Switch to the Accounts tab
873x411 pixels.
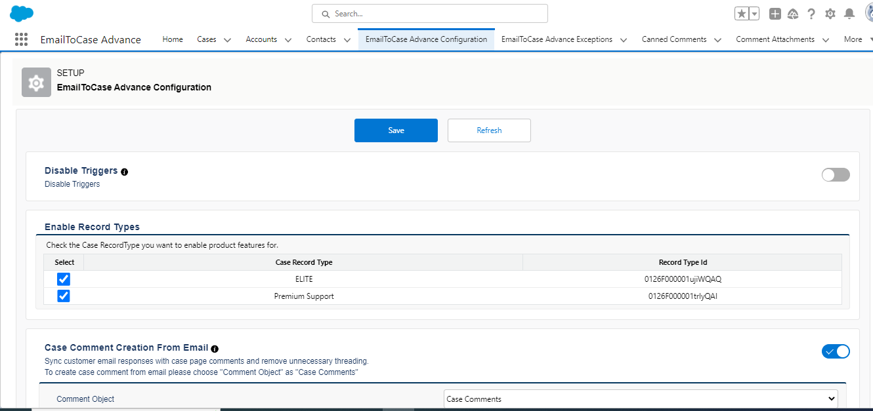pos(261,39)
